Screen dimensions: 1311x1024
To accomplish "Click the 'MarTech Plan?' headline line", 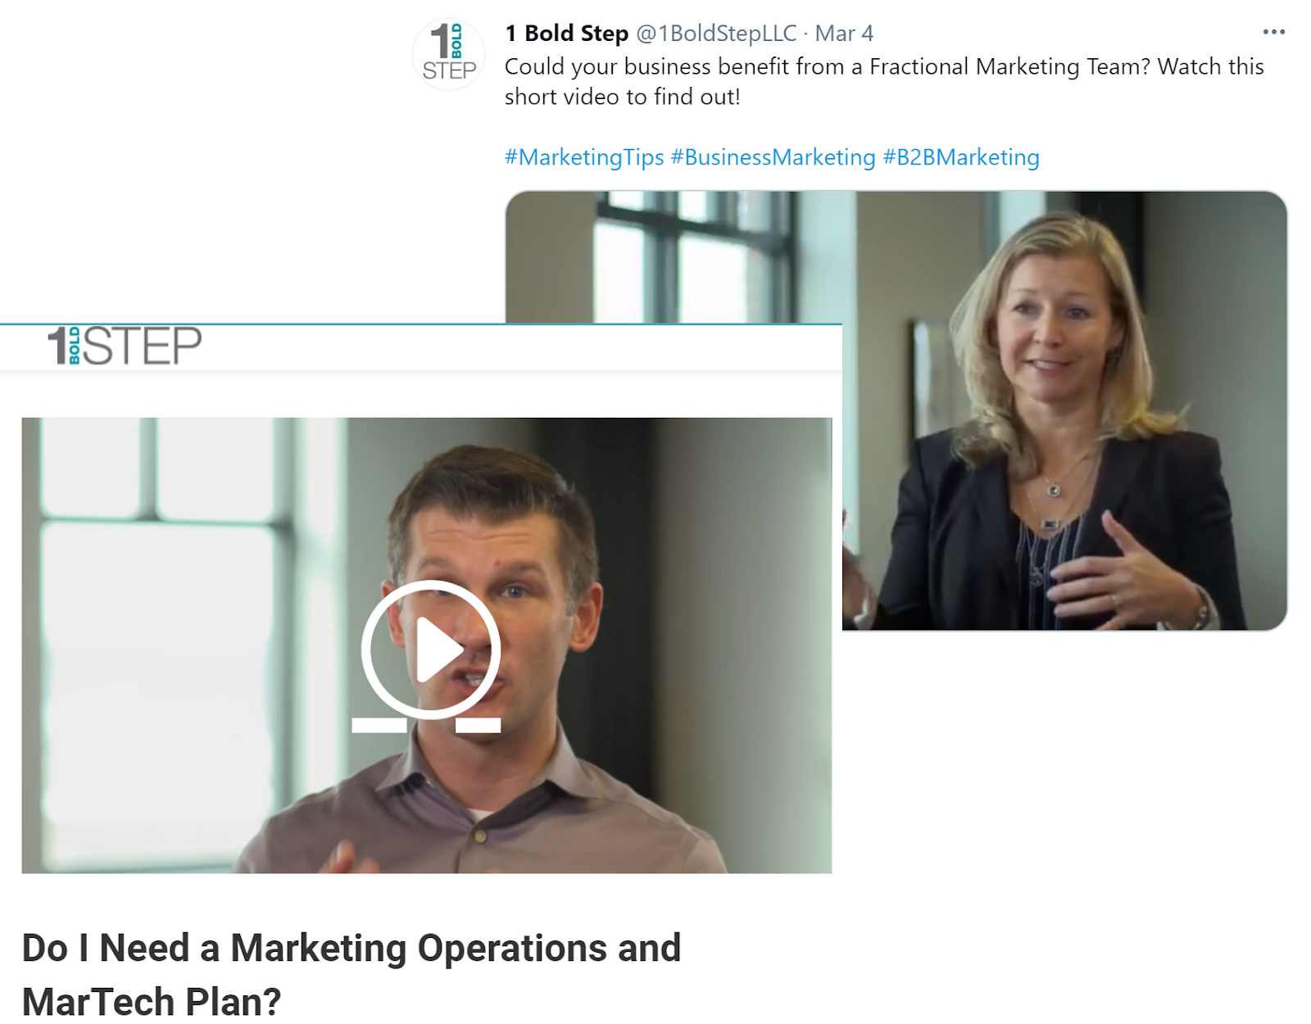I will click(152, 1002).
